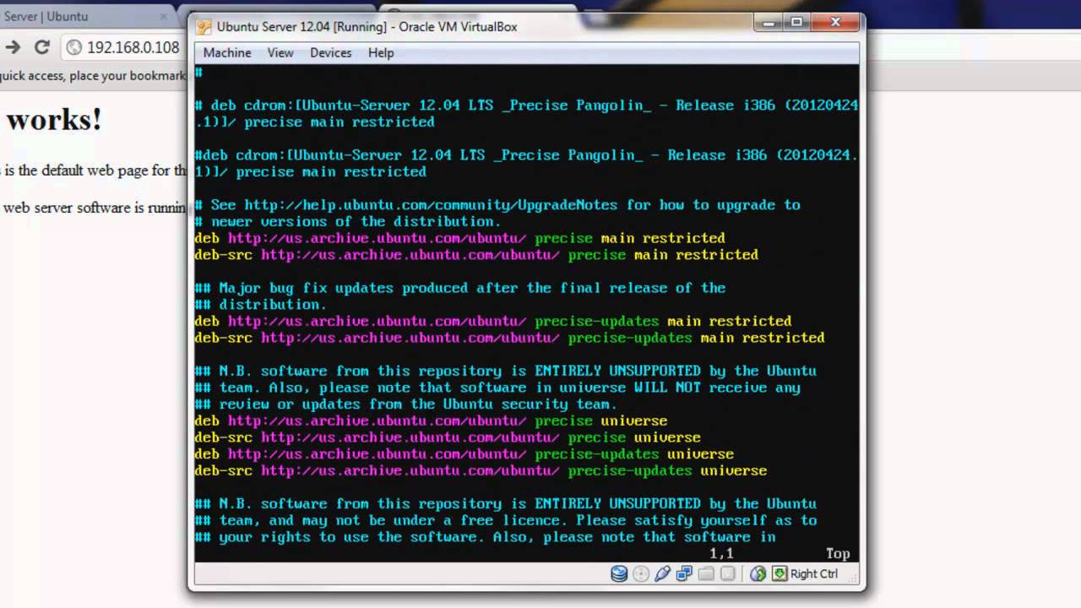Viewport: 1081px width, 608px height.
Task: Click the 'deb-src' line with 'precise main restricted'
Action: (476, 254)
